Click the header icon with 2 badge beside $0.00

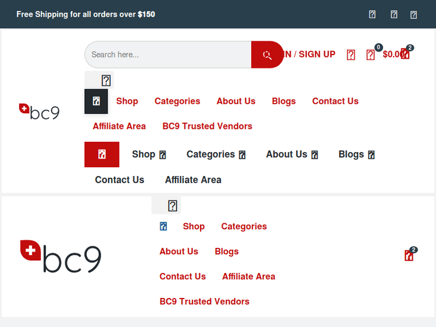point(406,54)
